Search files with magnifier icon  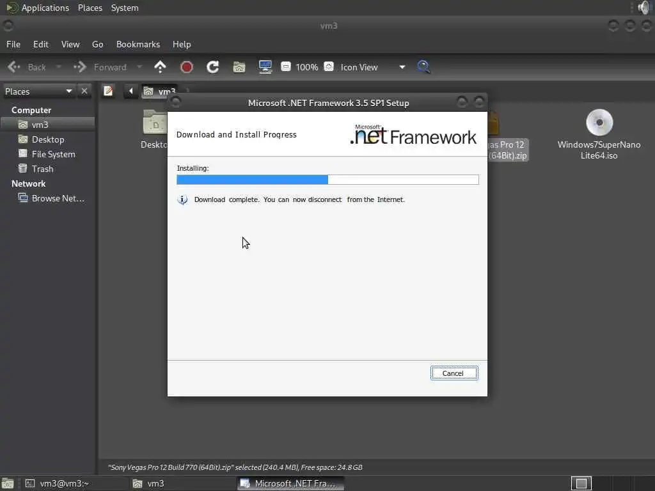pos(423,66)
